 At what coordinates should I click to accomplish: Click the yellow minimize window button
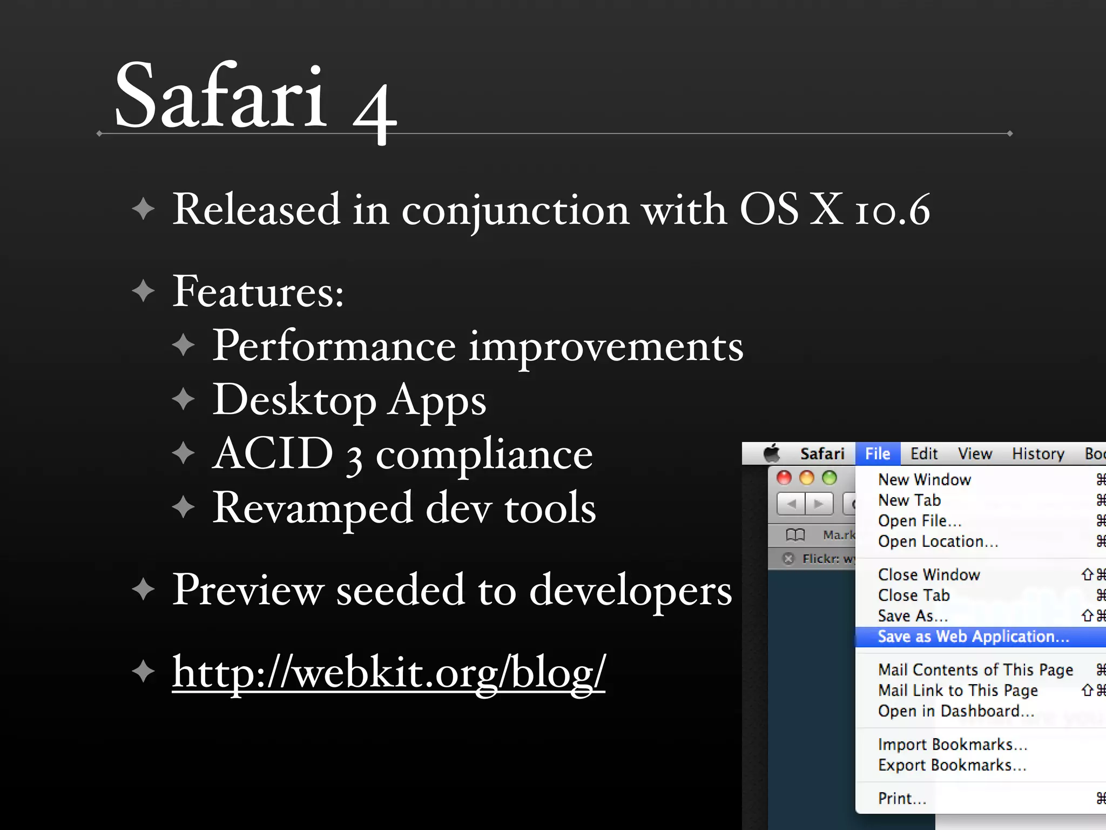click(807, 478)
